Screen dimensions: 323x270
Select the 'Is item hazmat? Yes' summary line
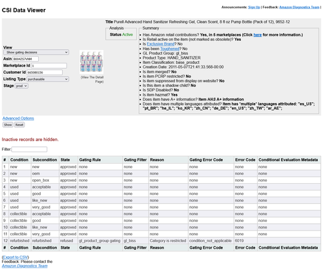point(160,95)
